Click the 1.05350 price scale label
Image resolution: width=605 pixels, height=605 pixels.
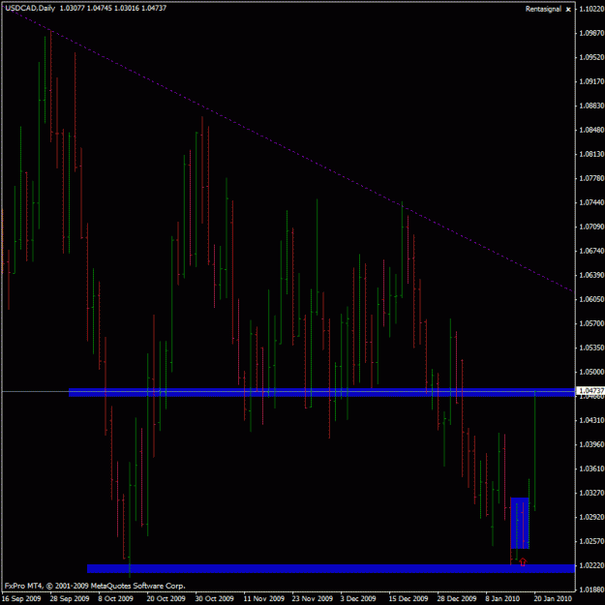click(591, 348)
